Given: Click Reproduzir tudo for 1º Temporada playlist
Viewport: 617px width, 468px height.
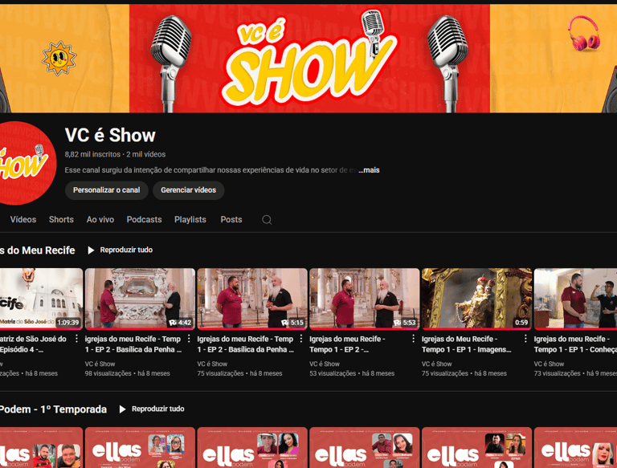Looking at the screenshot, I should [157, 409].
